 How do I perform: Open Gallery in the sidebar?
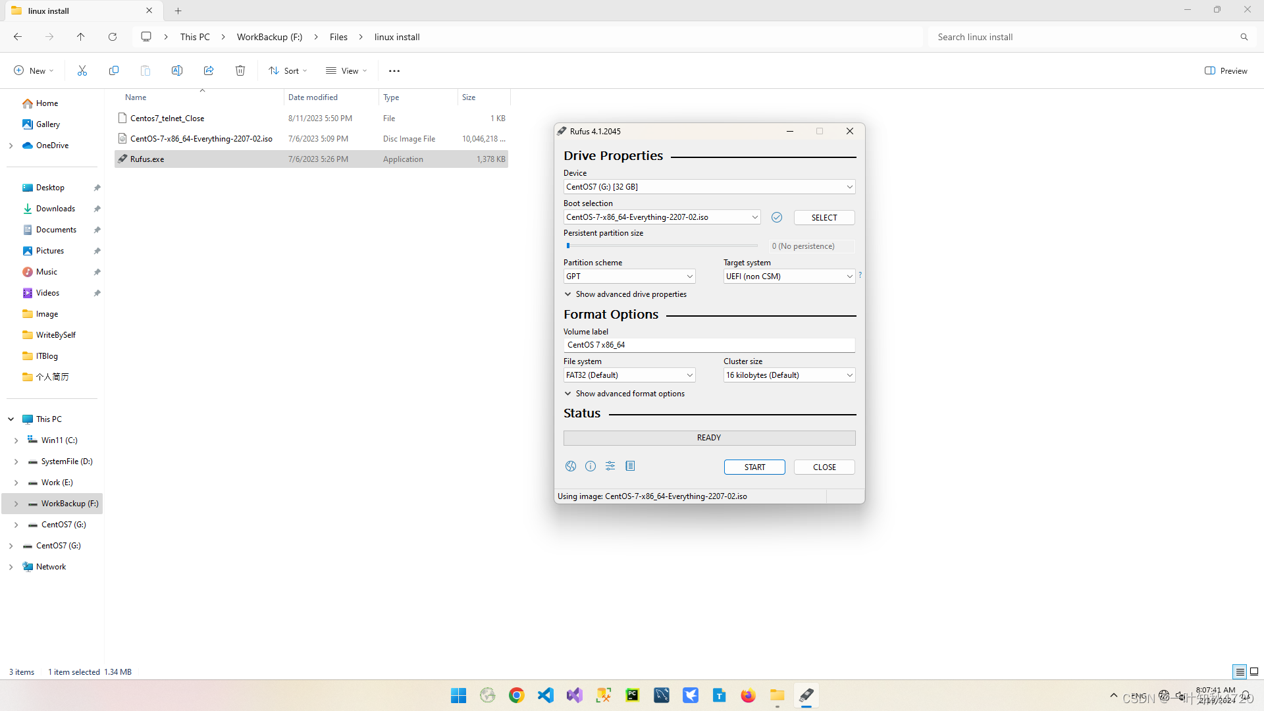(x=47, y=124)
